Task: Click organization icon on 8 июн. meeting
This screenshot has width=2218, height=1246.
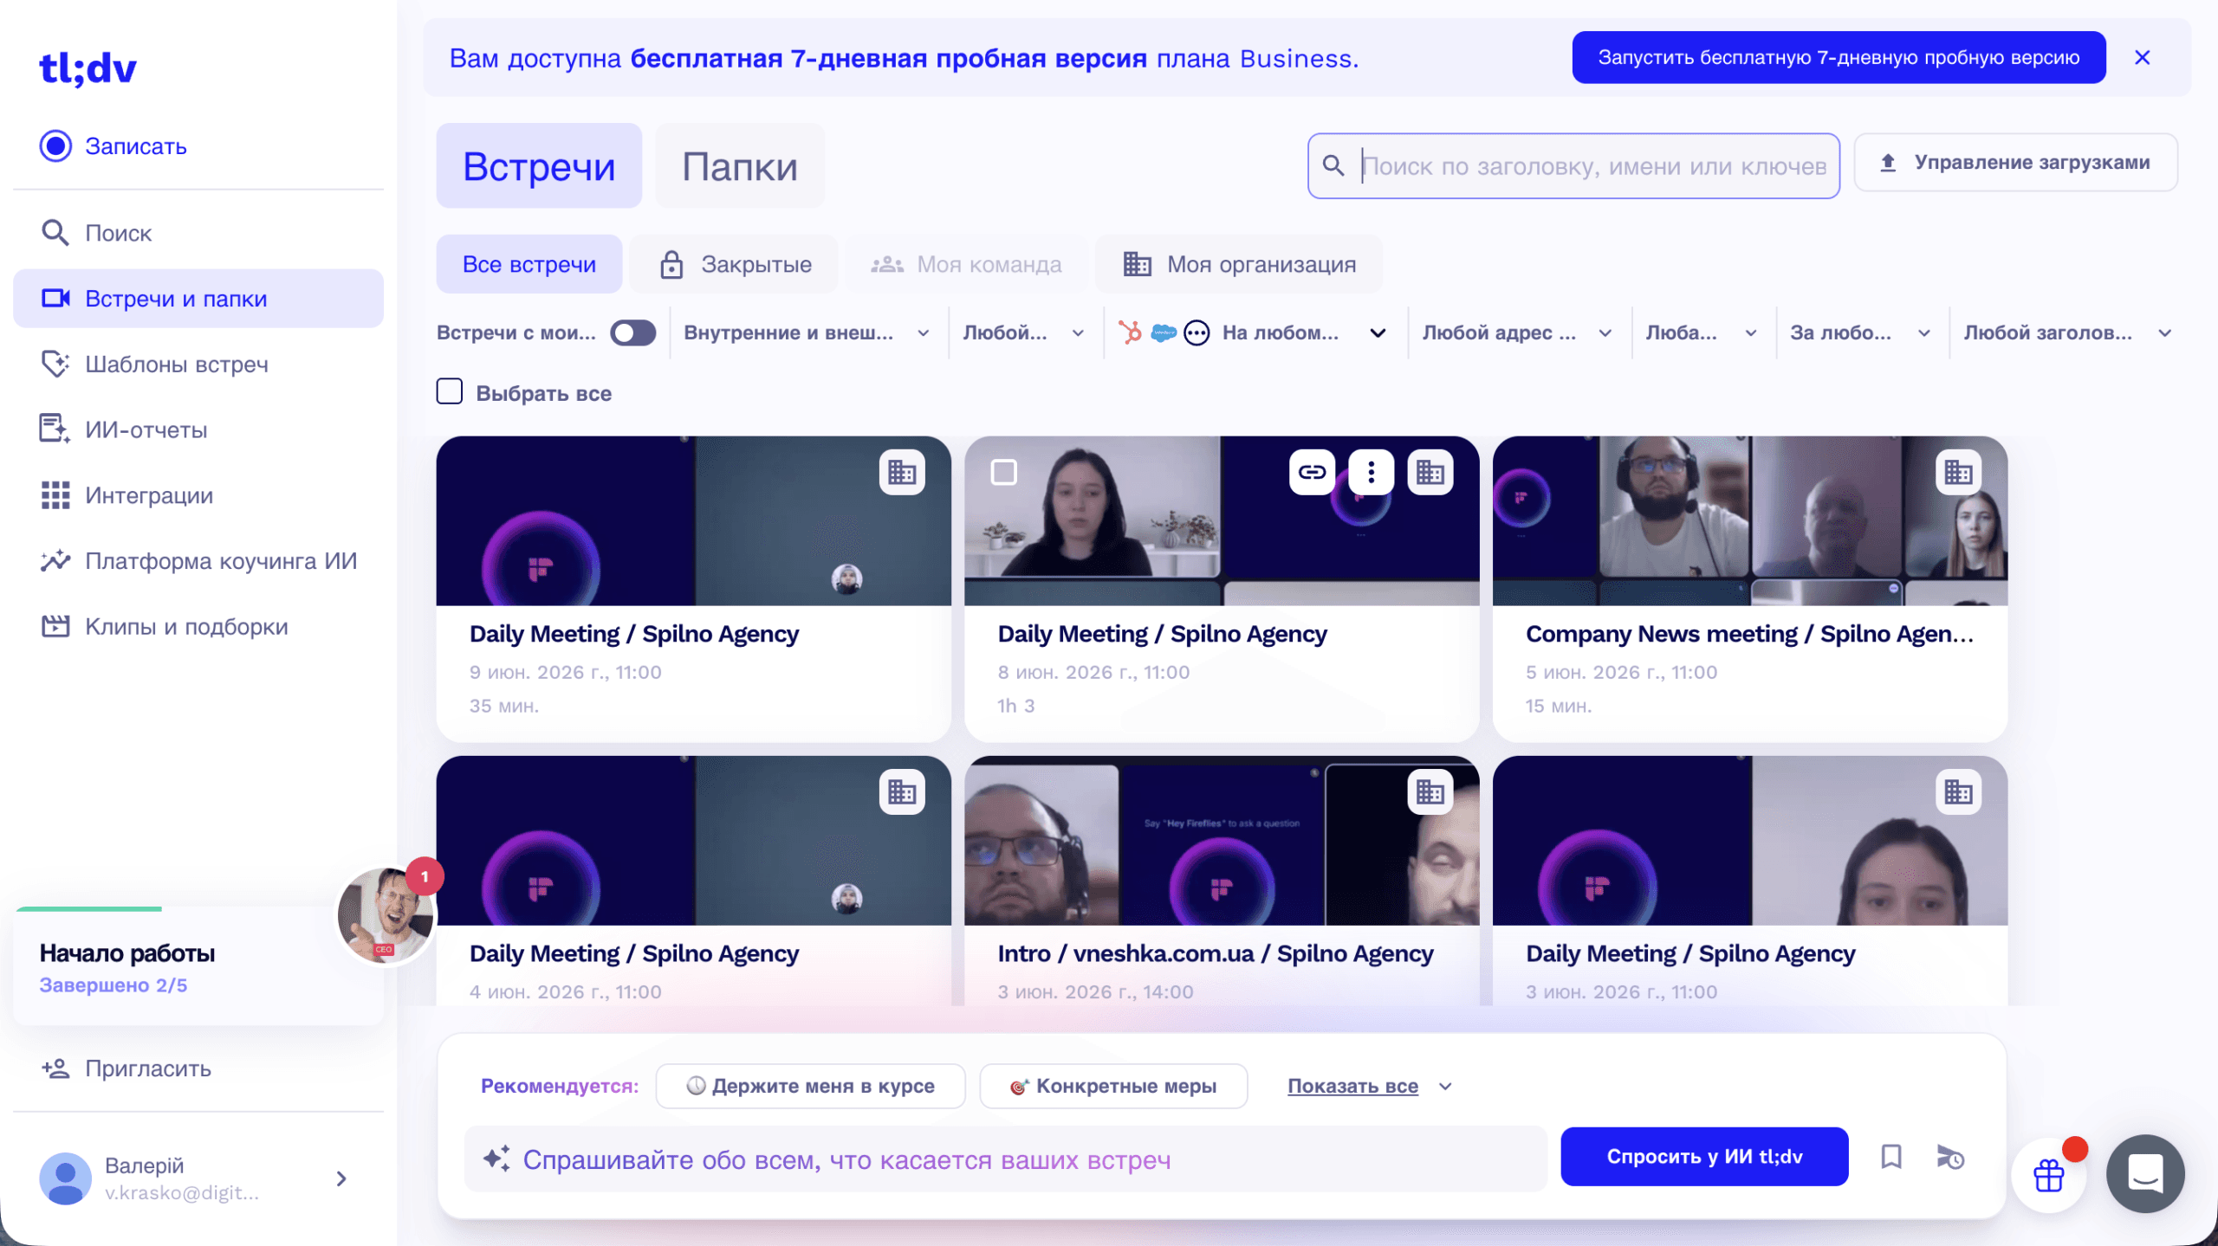Action: click(x=1430, y=472)
